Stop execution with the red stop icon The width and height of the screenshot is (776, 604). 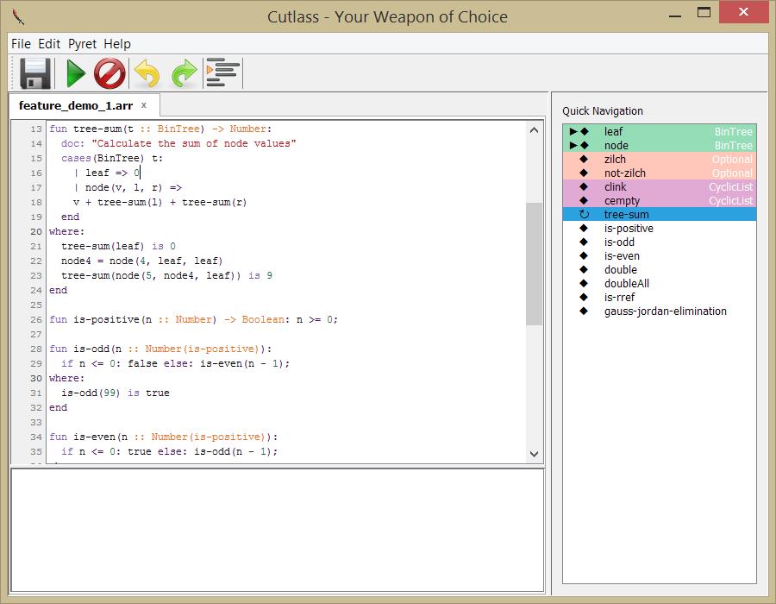pyautogui.click(x=110, y=73)
